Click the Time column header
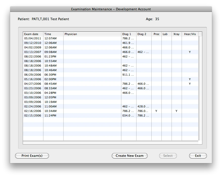The height and width of the screenshot is (177, 222). pyautogui.click(x=47, y=34)
